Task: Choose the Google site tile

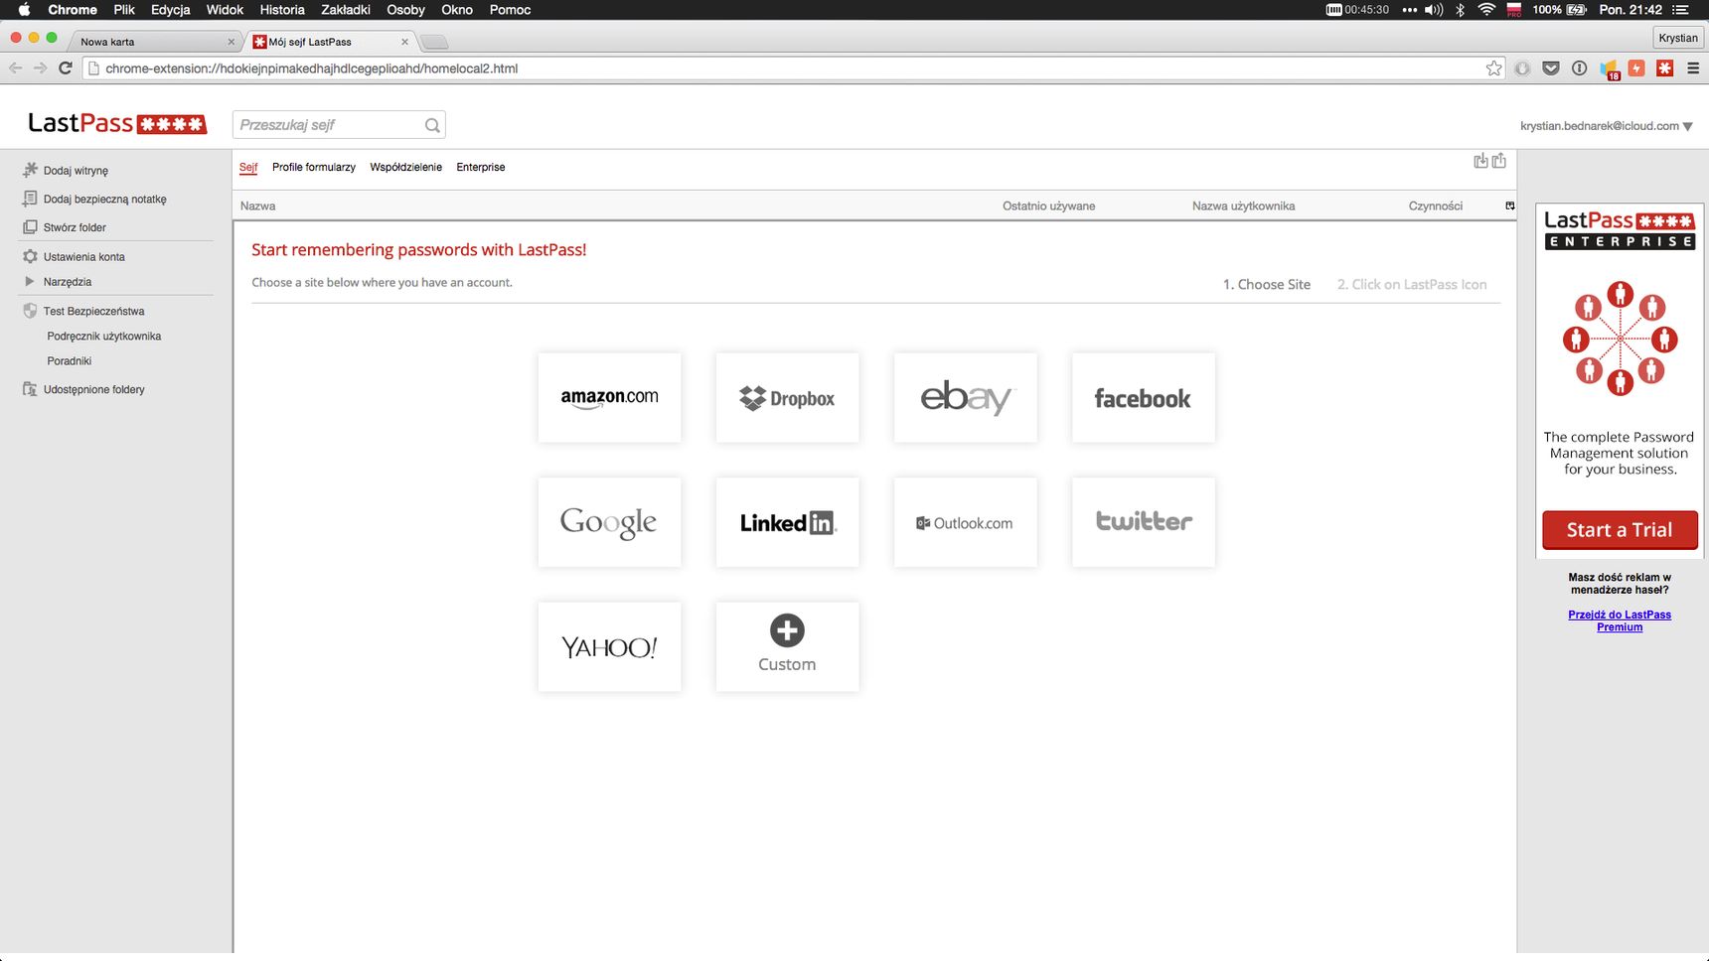Action: (609, 522)
